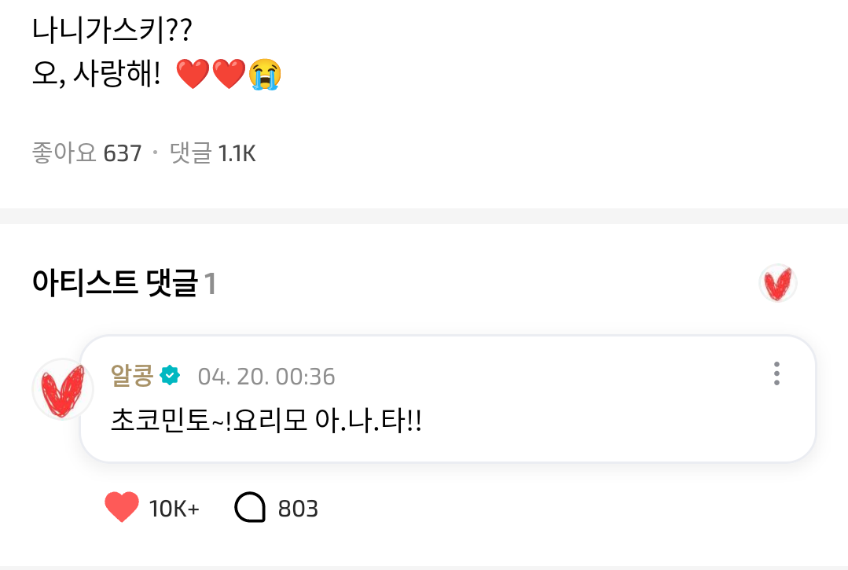
Task: Click the 10K+ like count
Action: click(x=174, y=509)
